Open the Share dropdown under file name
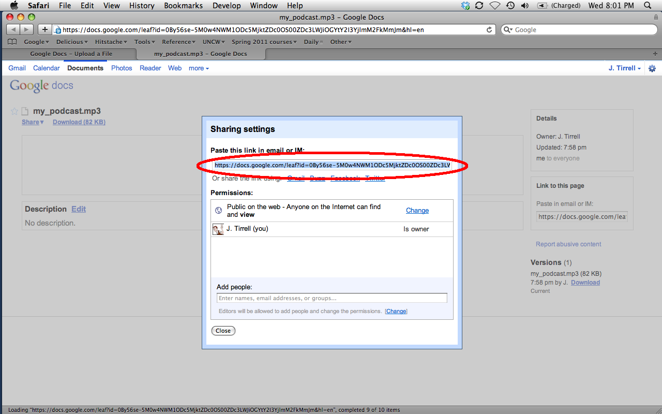 coord(33,122)
